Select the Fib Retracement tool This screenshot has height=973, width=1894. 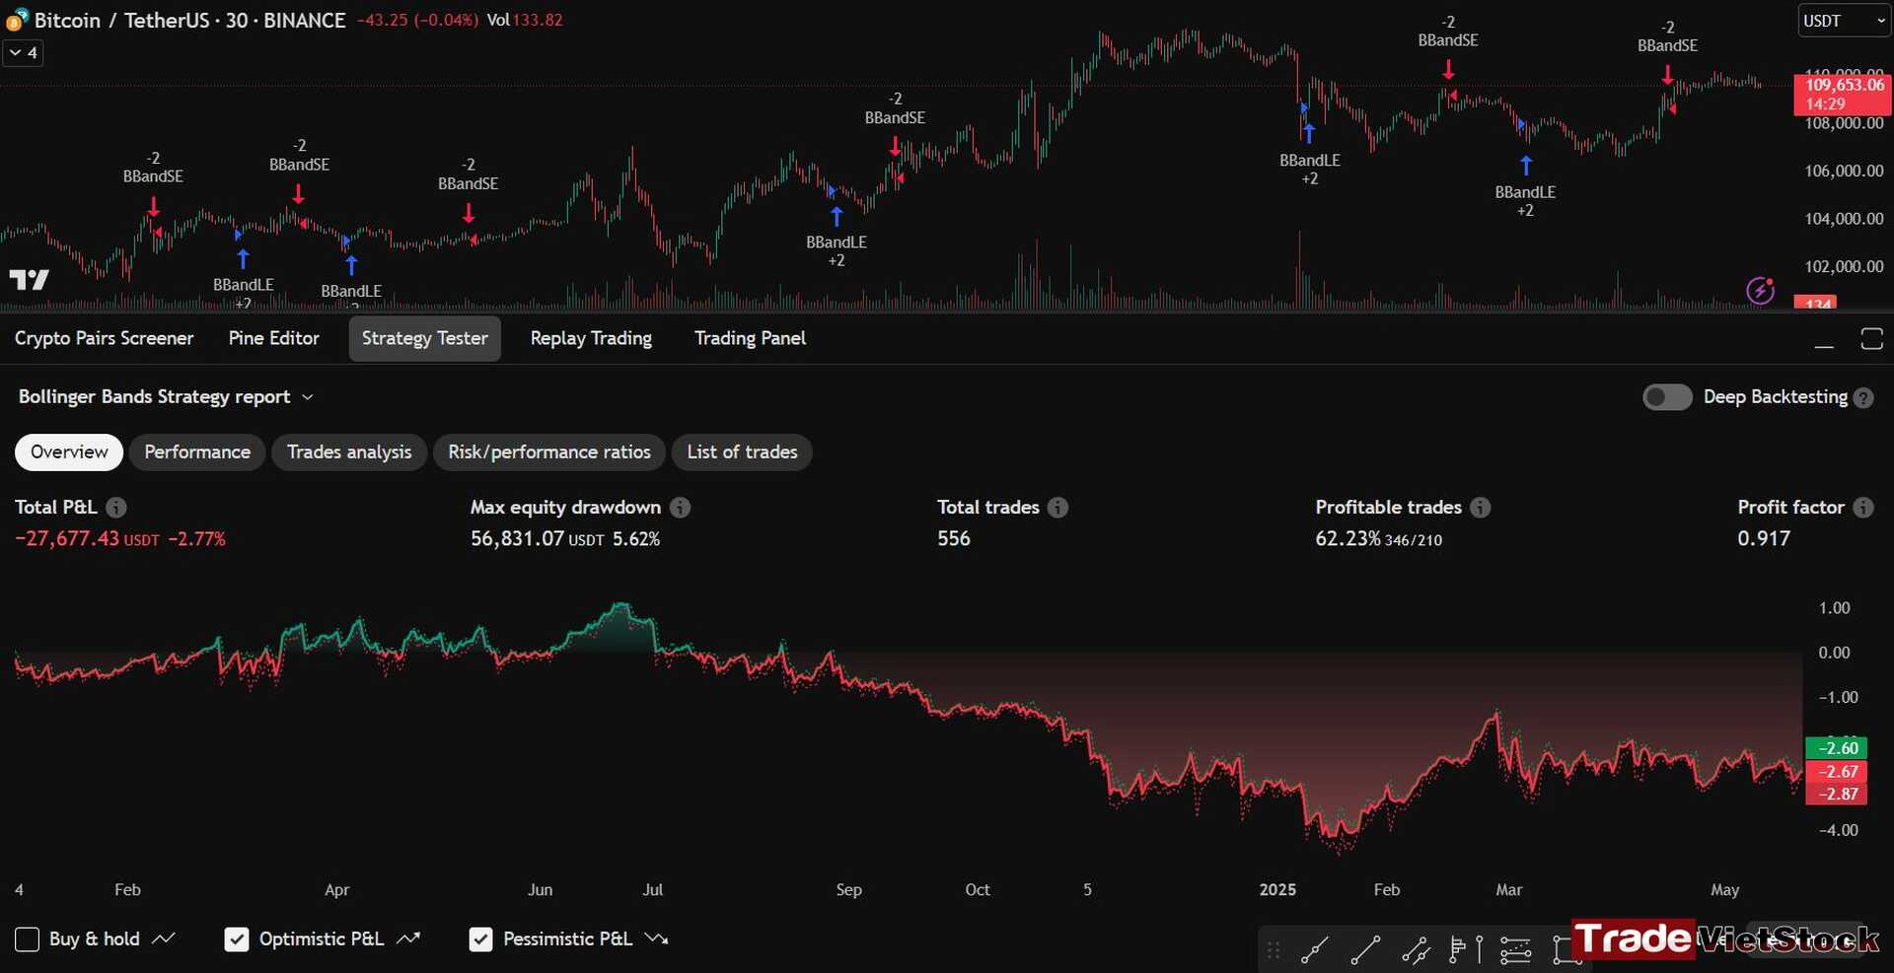pos(1515,950)
